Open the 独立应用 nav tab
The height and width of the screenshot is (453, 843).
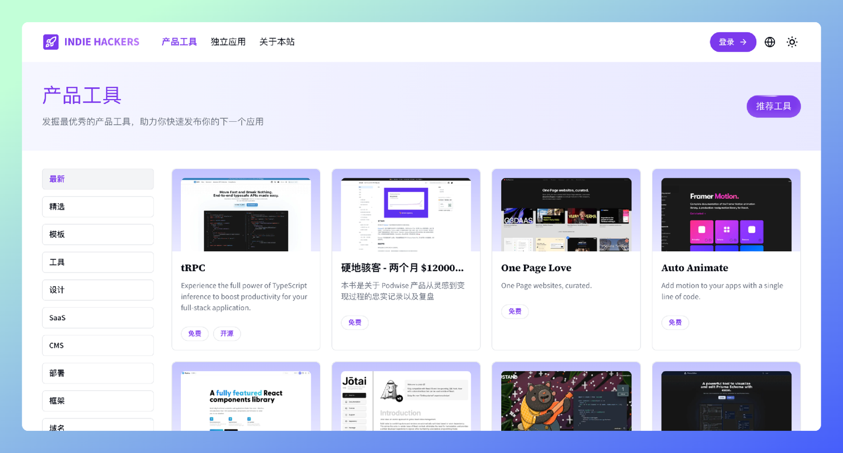228,42
